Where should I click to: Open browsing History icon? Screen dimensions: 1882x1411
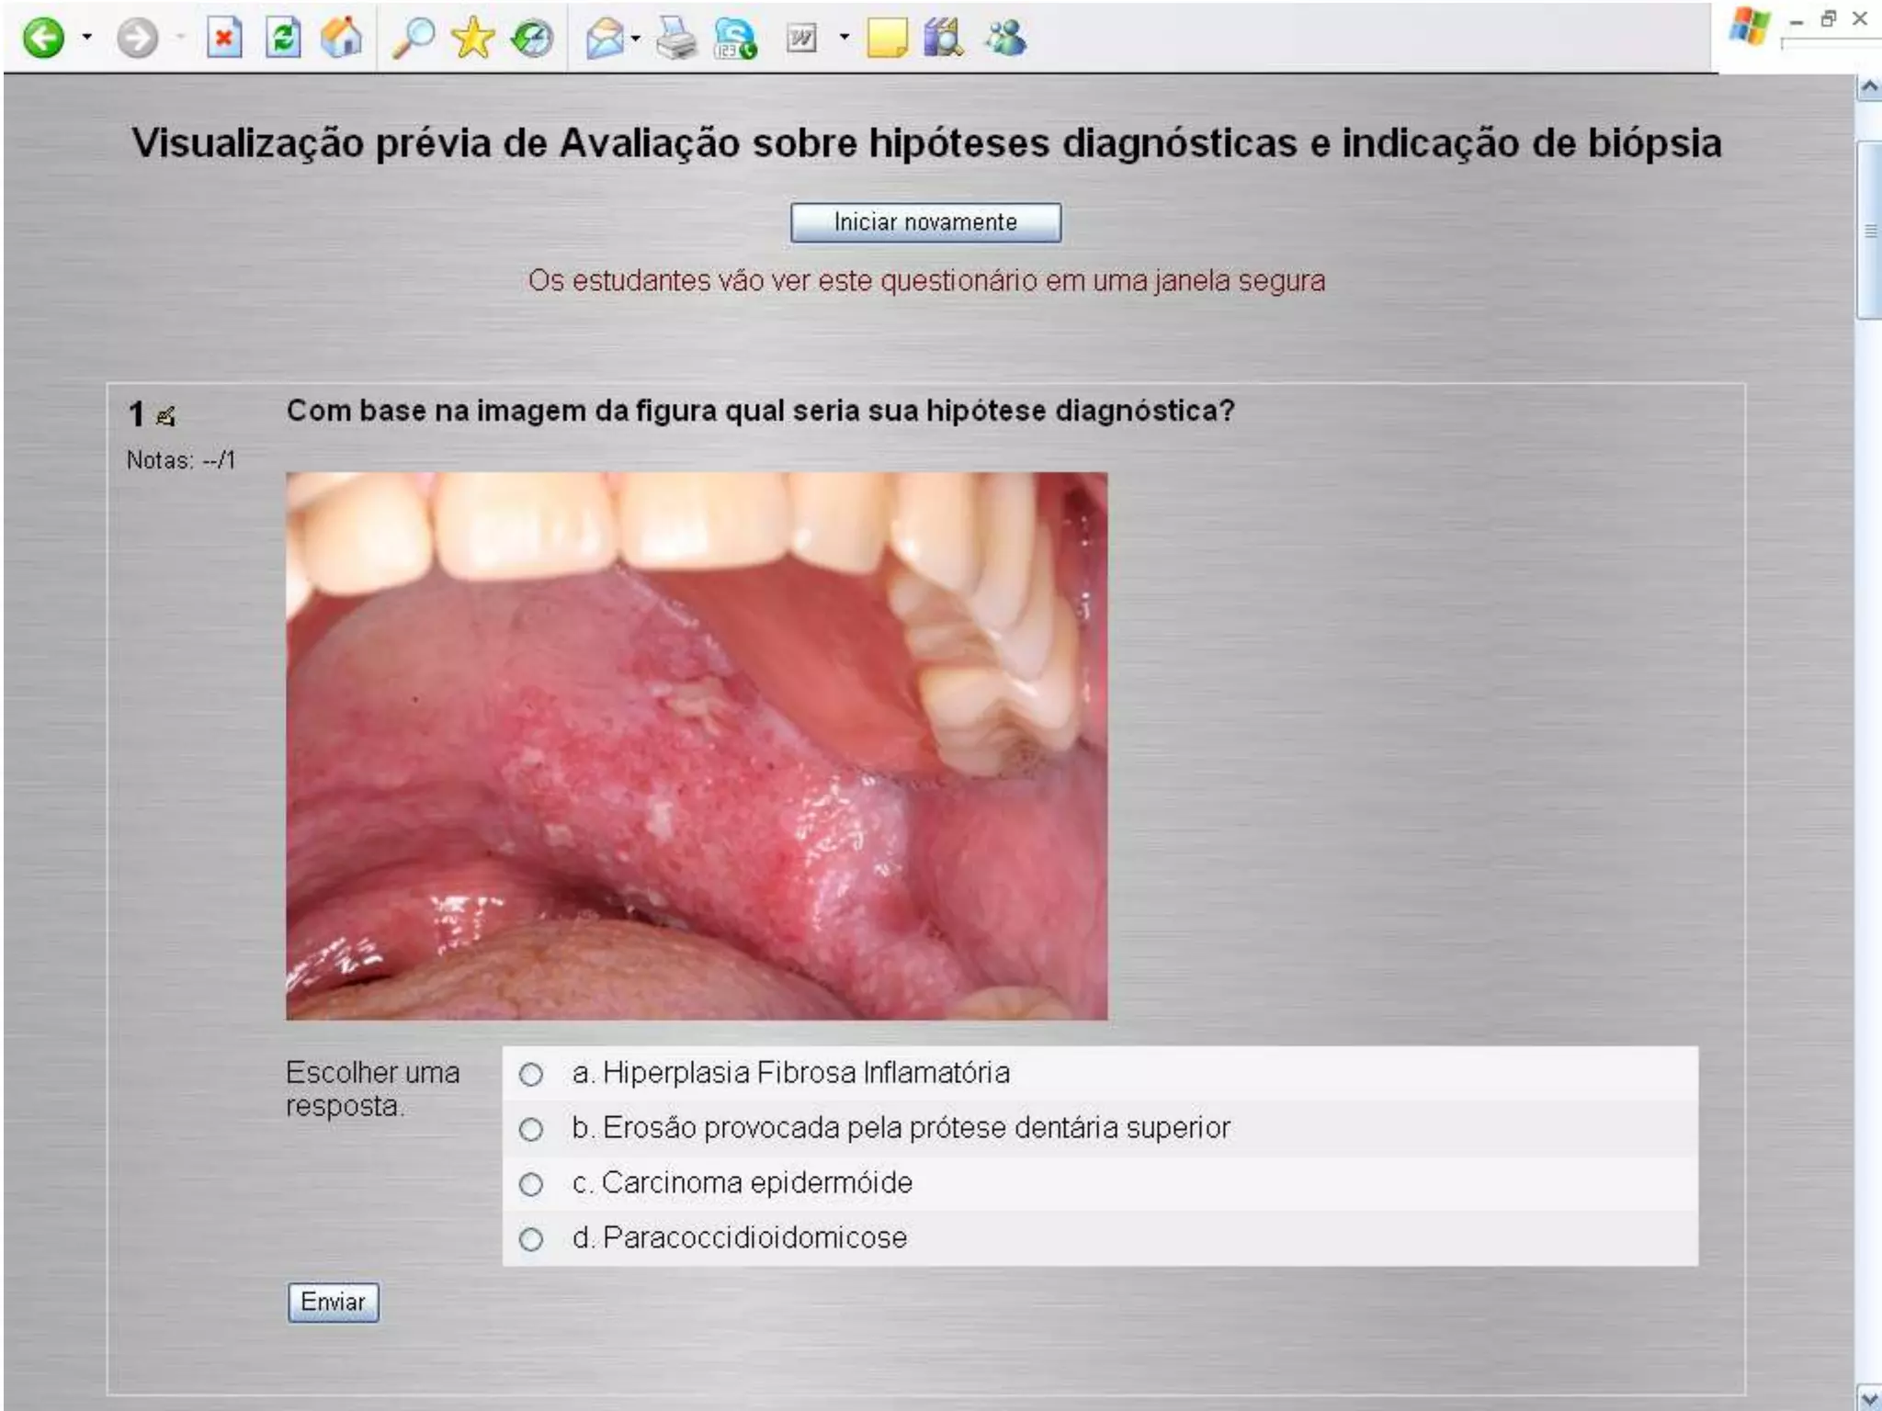click(x=532, y=39)
